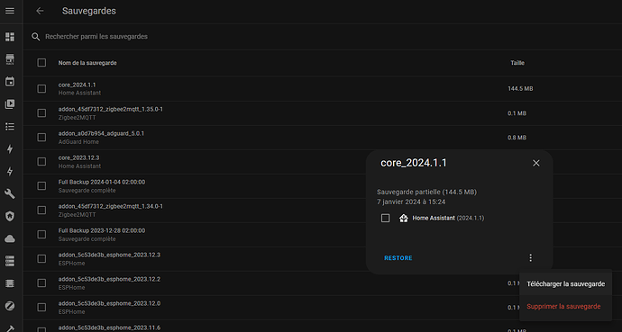
Task: Open the cloud sidebar icon
Action: [10, 238]
